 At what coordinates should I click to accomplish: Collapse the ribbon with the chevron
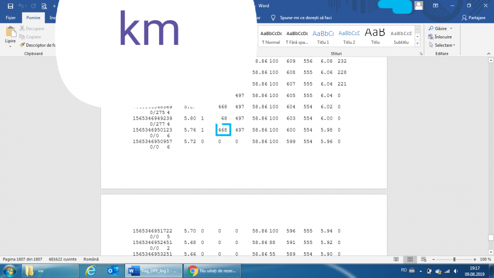489,54
